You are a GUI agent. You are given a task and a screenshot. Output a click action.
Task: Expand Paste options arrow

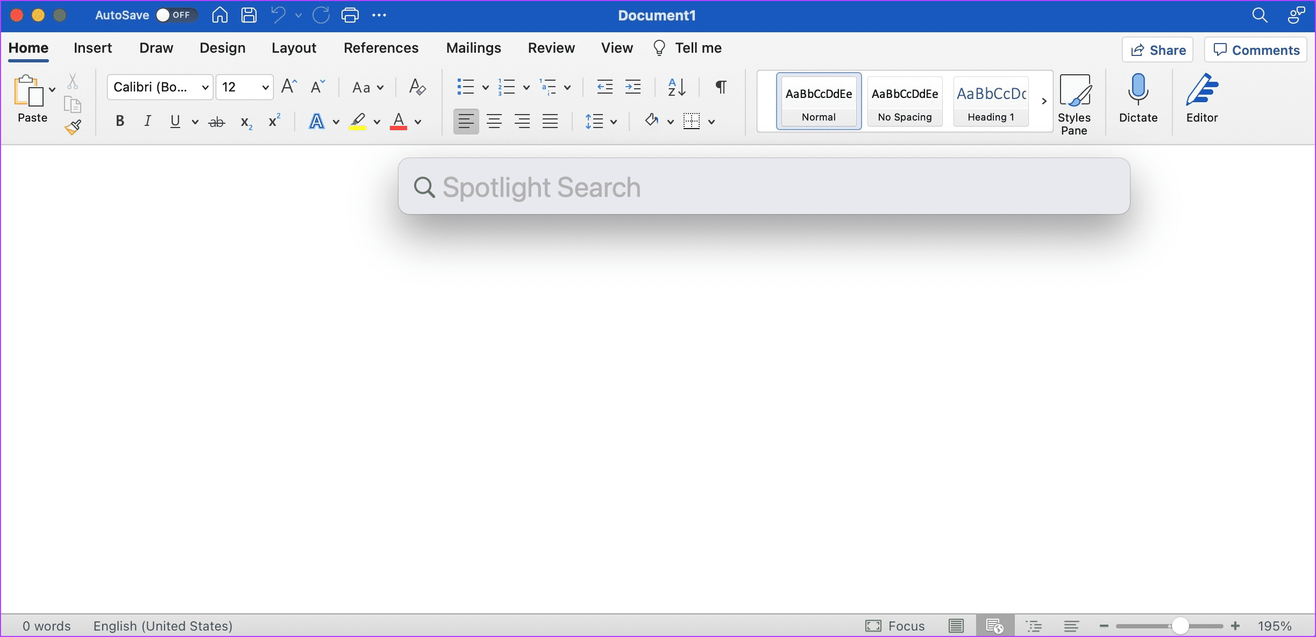(x=52, y=89)
